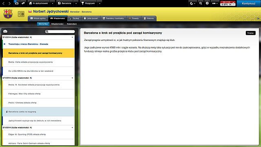This screenshot has height=147, width=261.
Task: Click Menedżer - Barcelona subtitle link
Action: tap(81, 12)
